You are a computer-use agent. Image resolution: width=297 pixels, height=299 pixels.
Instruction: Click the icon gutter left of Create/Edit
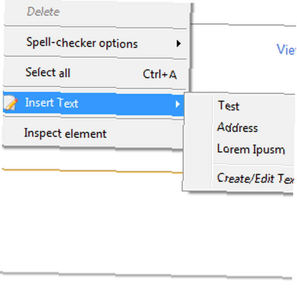click(197, 179)
